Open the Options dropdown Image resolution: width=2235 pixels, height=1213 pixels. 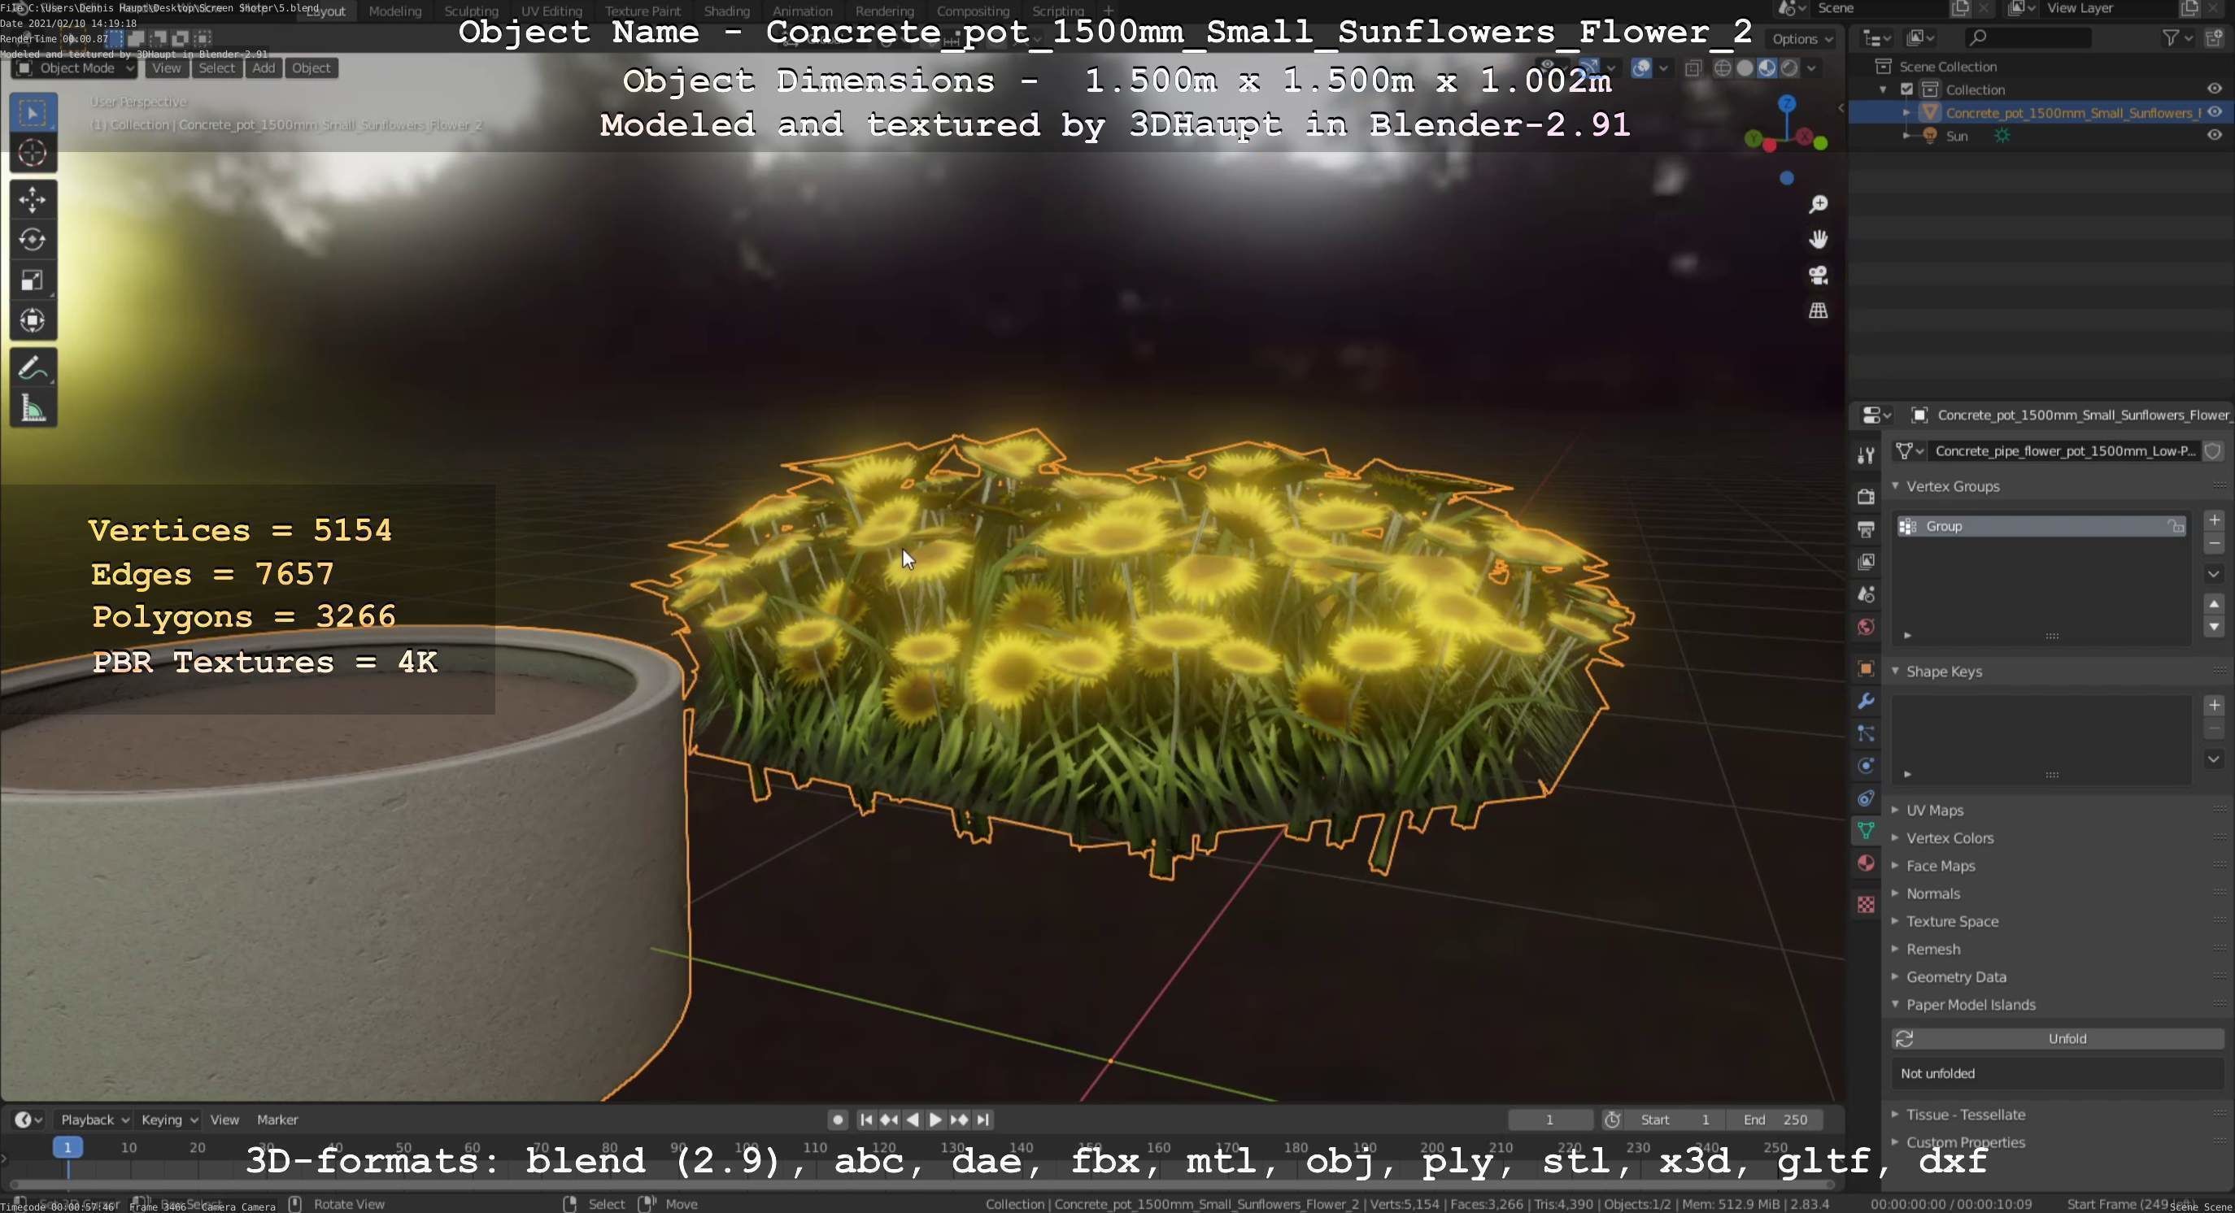[1802, 38]
